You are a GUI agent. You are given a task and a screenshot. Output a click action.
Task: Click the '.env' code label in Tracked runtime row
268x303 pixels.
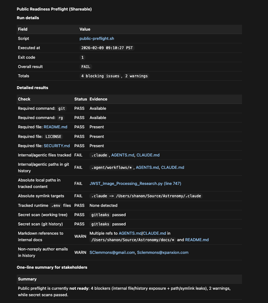(56, 205)
